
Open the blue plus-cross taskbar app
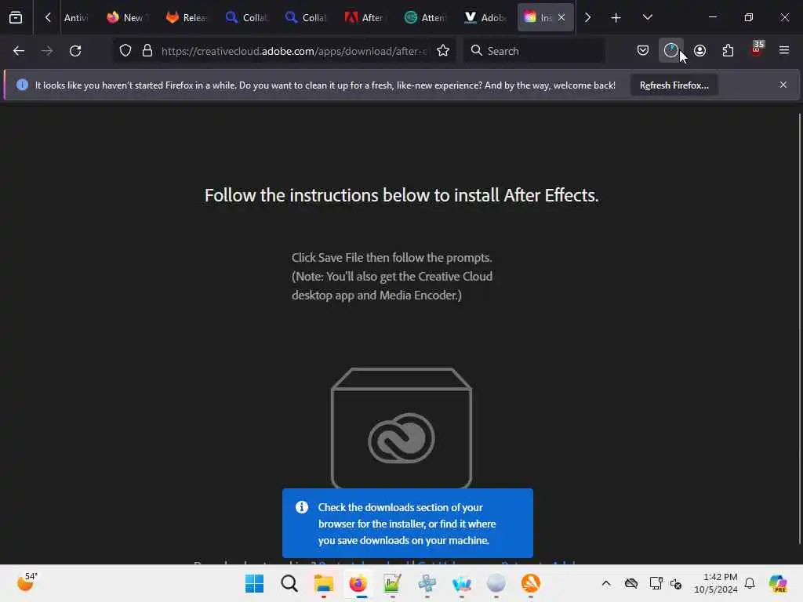tap(427, 583)
